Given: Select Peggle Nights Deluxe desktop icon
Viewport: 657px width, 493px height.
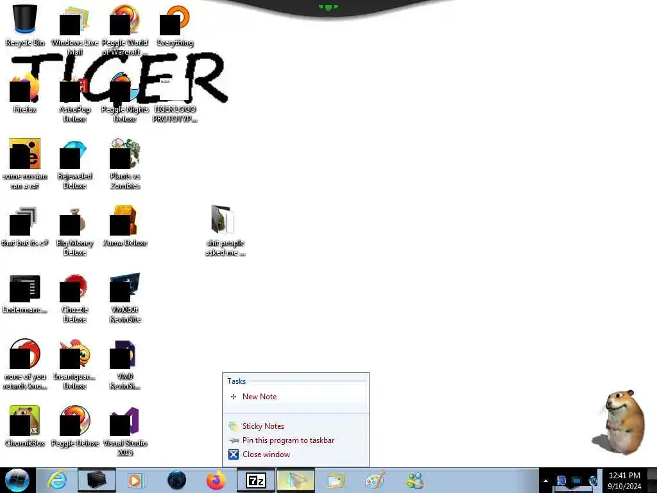Looking at the screenshot, I should point(125,98).
